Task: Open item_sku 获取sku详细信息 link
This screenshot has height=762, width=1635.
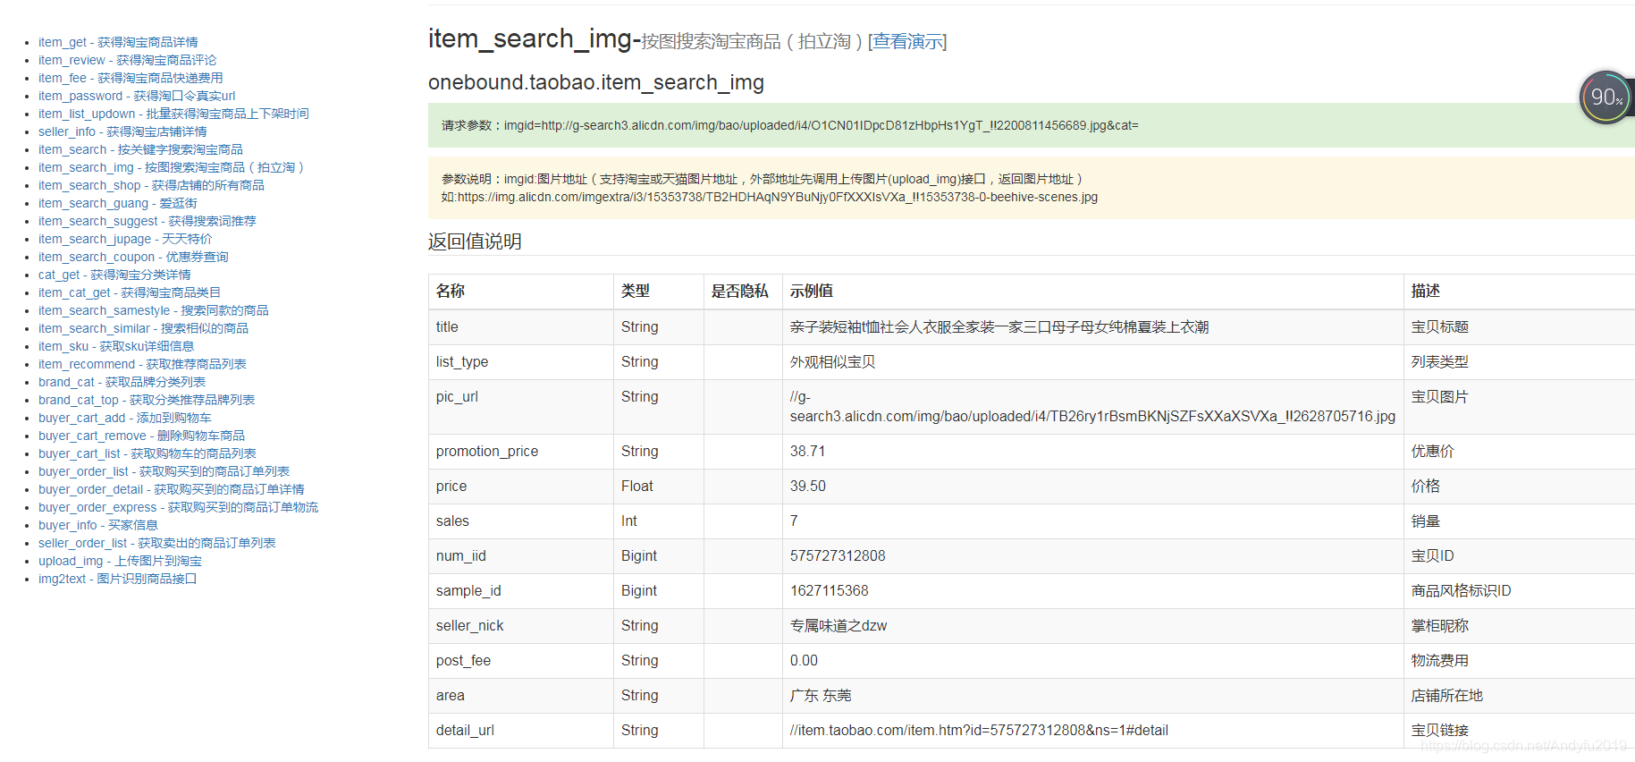Action: click(x=116, y=346)
